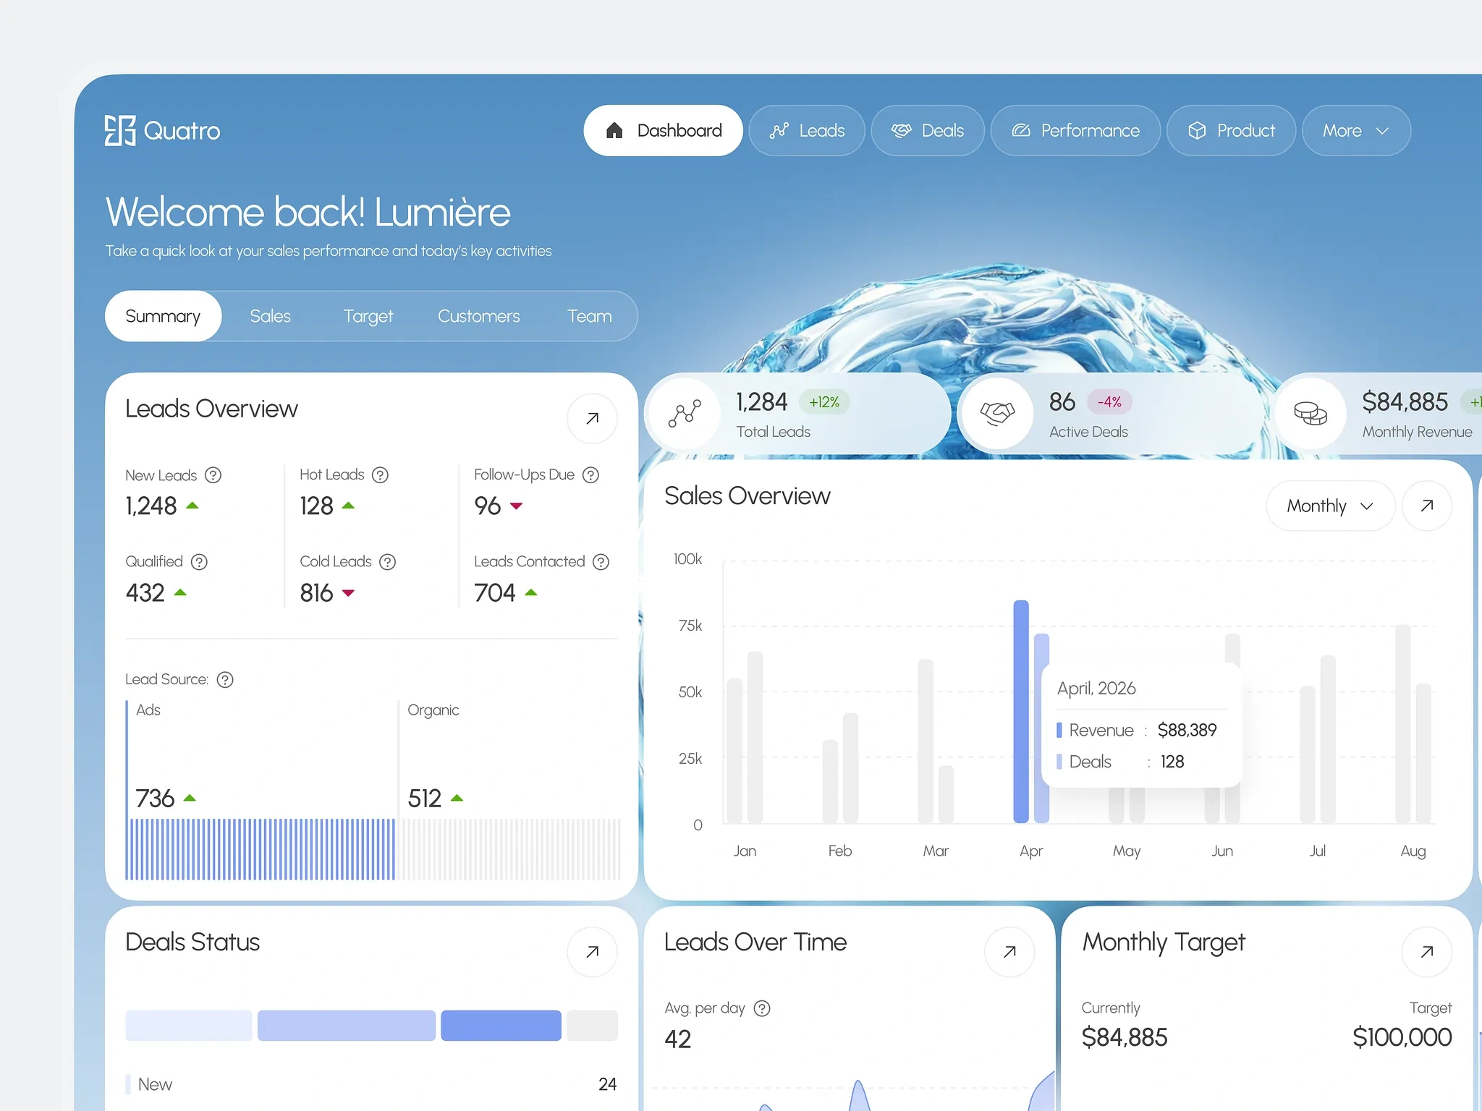Click the Monthly Revenue coins icon
The image size is (1482, 1111).
[1310, 414]
